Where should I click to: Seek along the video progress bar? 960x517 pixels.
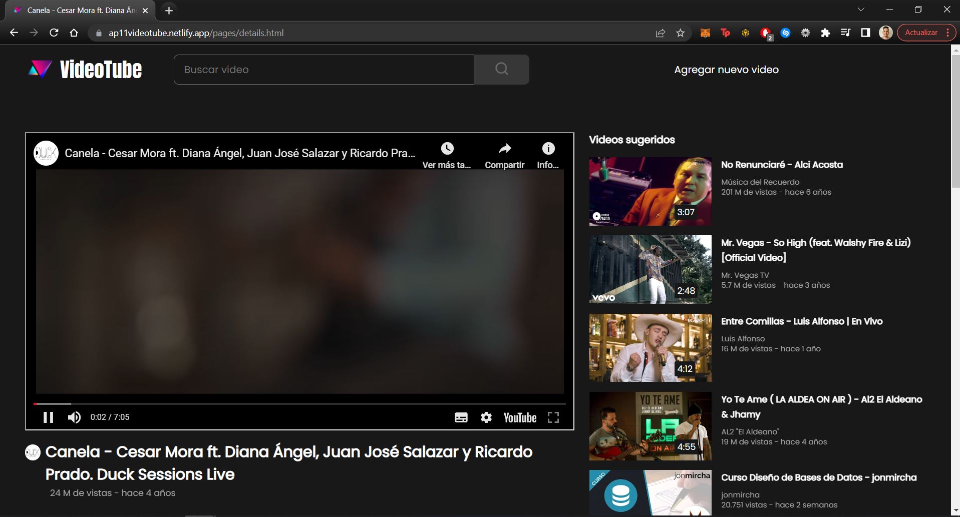tap(299, 403)
